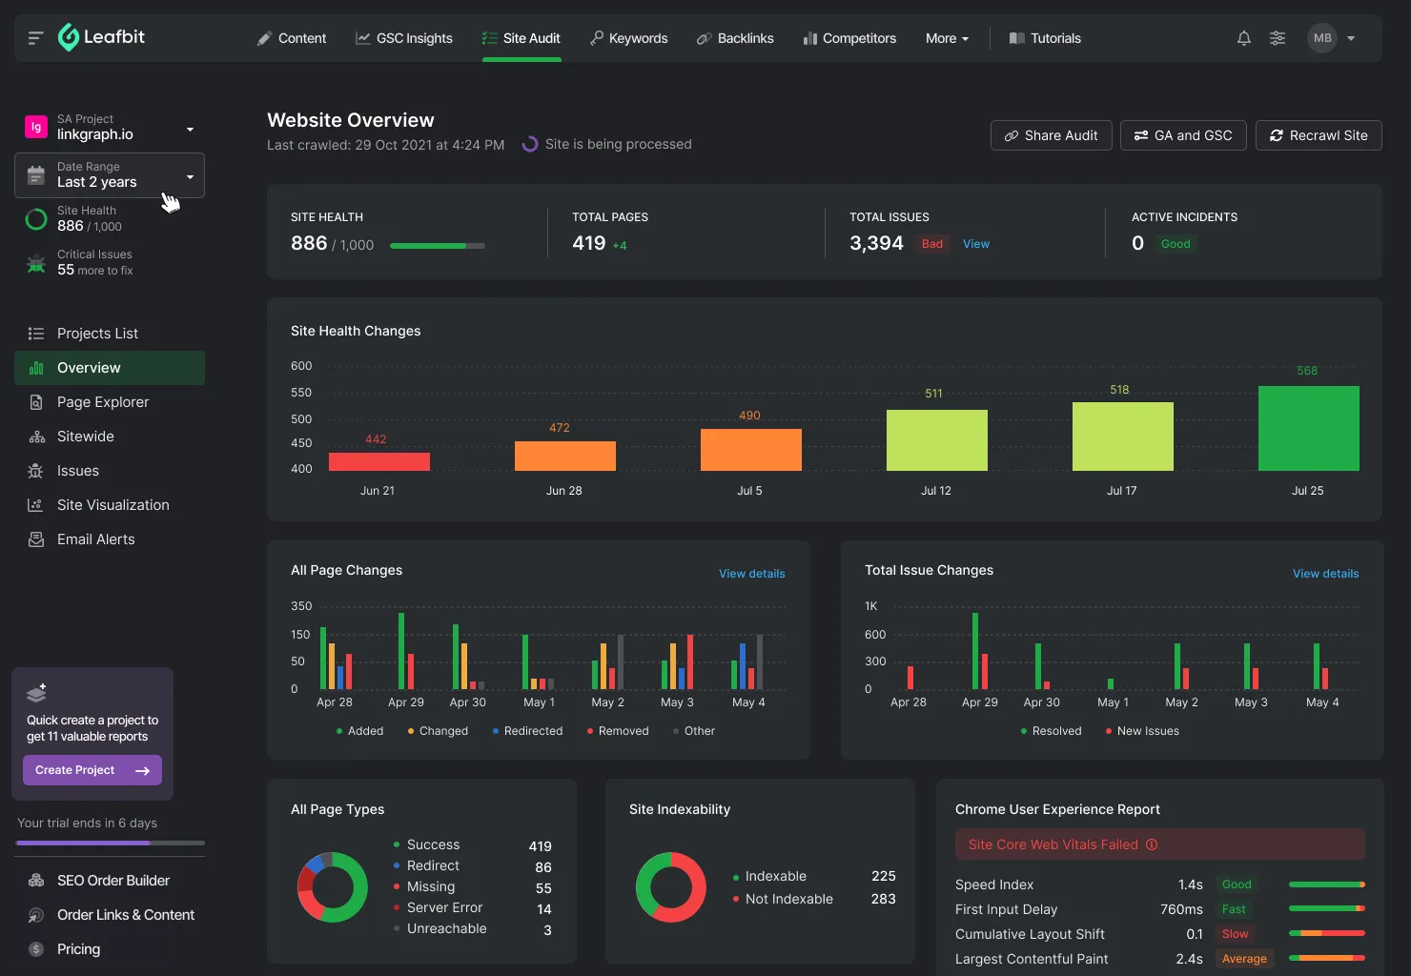Open the Date Range dropdown
The image size is (1411, 976).
109,175
